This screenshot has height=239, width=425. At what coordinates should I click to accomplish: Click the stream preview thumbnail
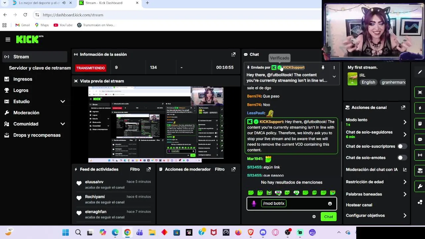[156, 124]
